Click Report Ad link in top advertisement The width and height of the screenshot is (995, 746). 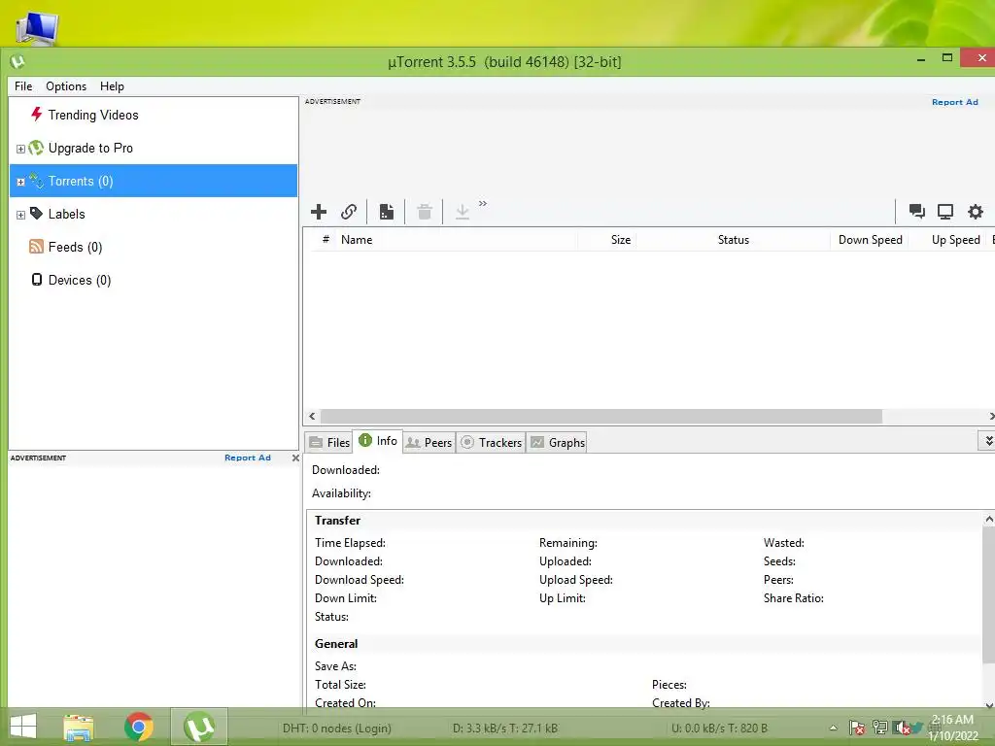tap(954, 102)
